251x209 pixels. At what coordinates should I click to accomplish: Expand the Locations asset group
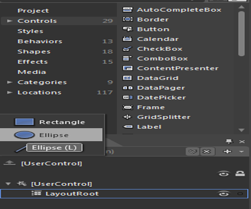[x=10, y=92]
